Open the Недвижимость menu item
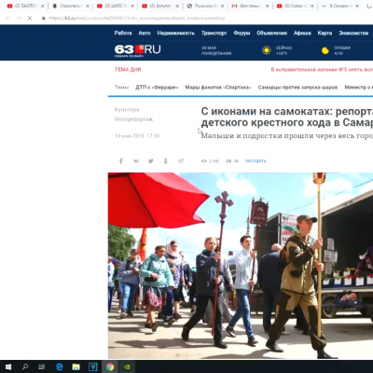 [x=175, y=33]
